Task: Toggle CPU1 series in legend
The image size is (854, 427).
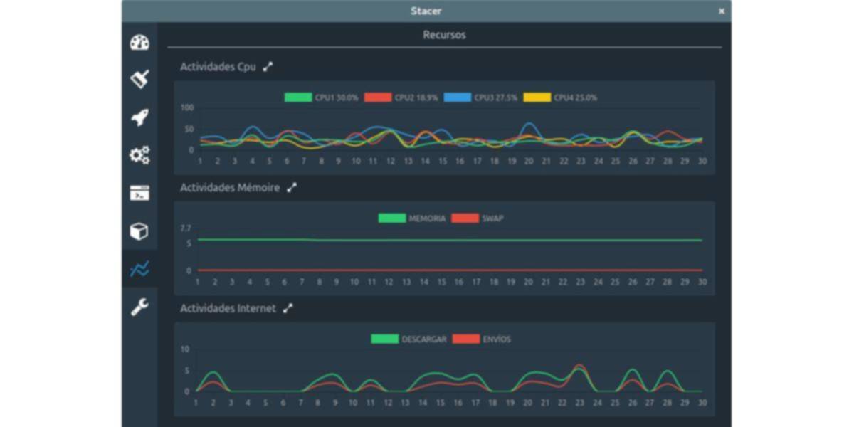Action: click(311, 97)
